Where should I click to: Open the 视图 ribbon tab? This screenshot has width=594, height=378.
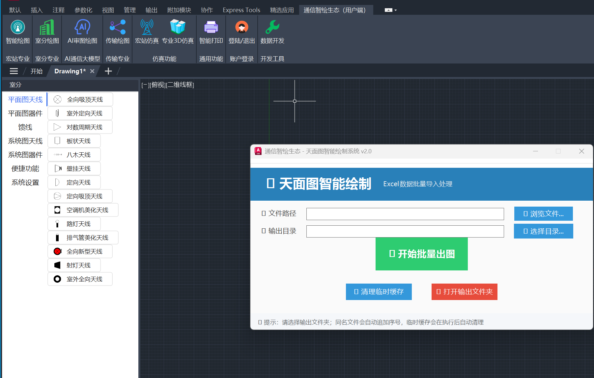pyautogui.click(x=108, y=10)
